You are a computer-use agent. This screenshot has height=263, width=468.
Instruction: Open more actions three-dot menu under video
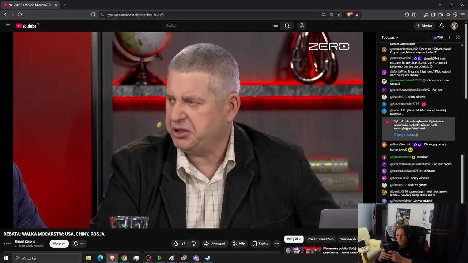point(277,244)
